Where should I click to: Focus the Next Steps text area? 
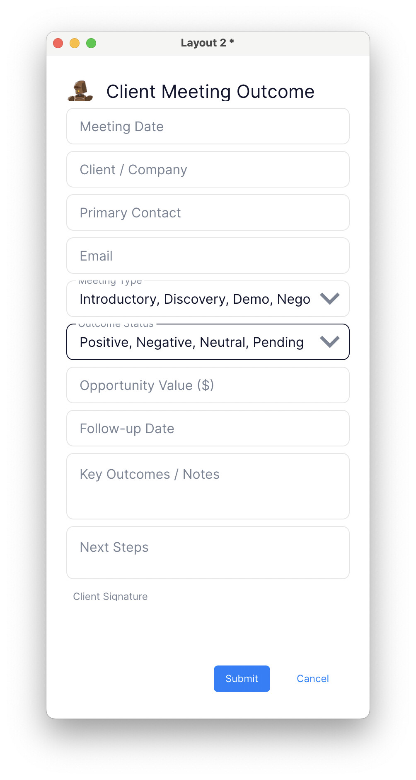[208, 553]
